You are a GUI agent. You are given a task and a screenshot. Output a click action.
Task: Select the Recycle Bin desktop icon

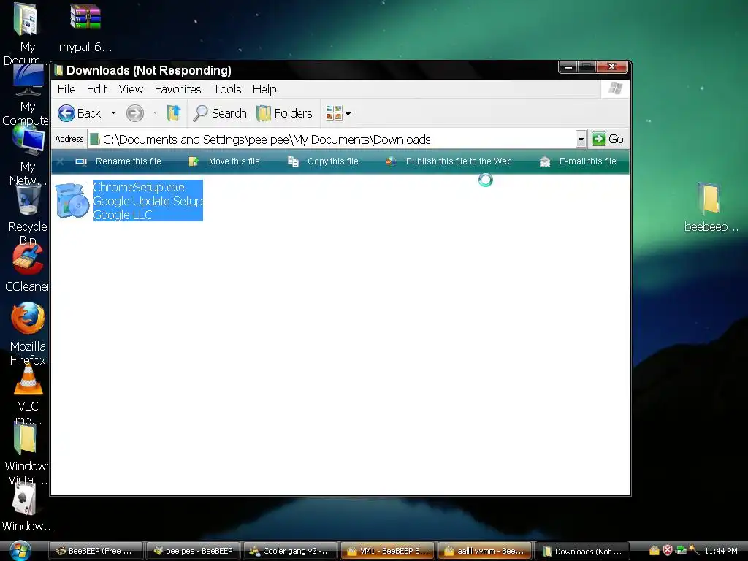coord(28,200)
